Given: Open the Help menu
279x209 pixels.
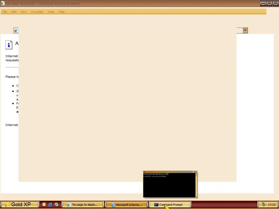Looking at the screenshot, I should tap(61, 12).
